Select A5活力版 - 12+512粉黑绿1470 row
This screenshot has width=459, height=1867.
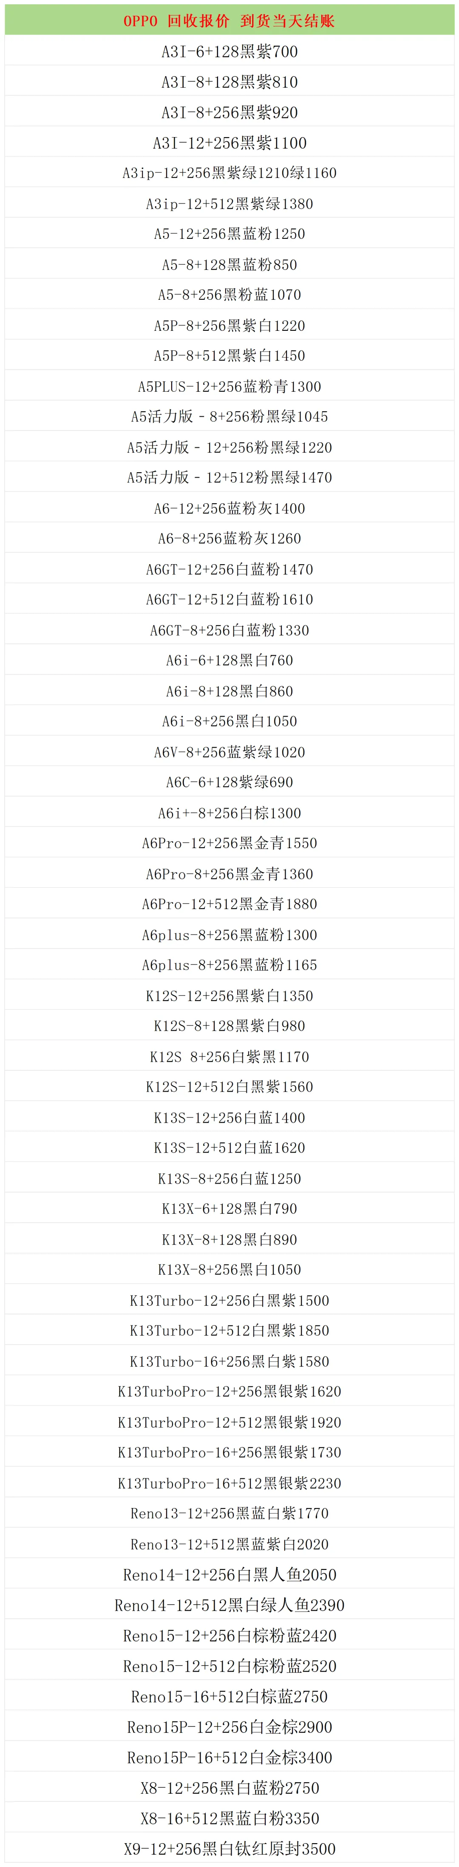point(229,477)
